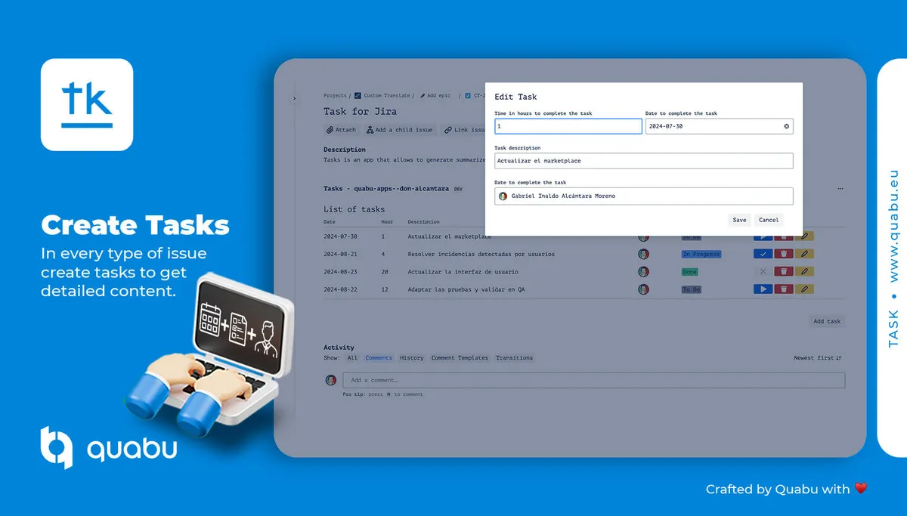Click the hour value 12 in the task list
Image resolution: width=907 pixels, height=516 pixels.
pos(385,289)
